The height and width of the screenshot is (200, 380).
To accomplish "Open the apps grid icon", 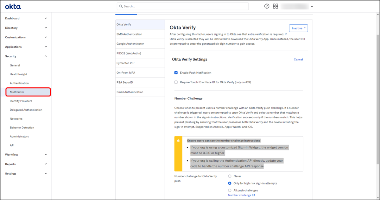I will [275, 6].
